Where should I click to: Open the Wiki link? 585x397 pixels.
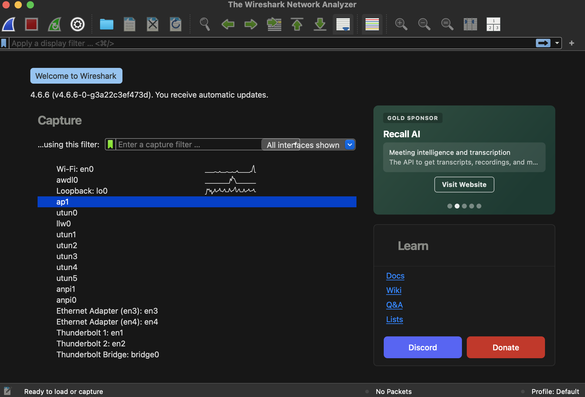(x=394, y=290)
